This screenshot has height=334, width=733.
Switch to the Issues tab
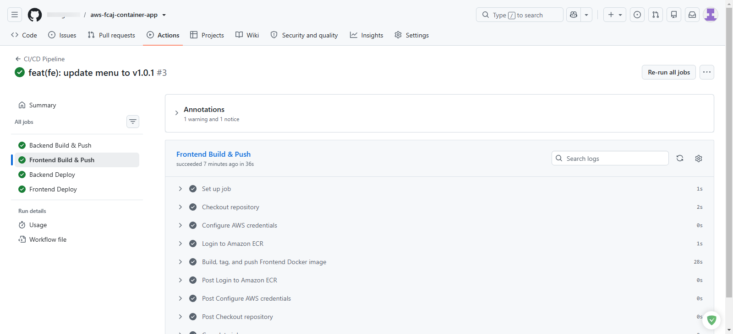62,35
